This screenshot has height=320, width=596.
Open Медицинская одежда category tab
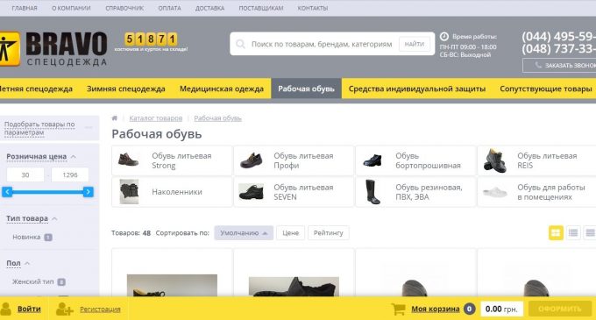[x=222, y=89]
